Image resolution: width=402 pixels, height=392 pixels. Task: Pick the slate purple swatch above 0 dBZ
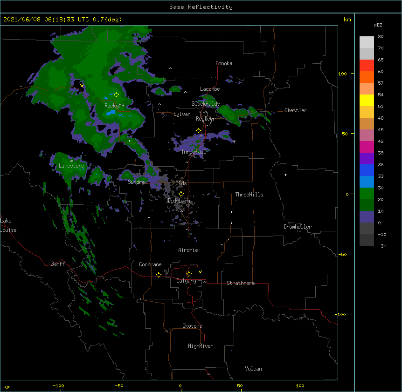367,217
